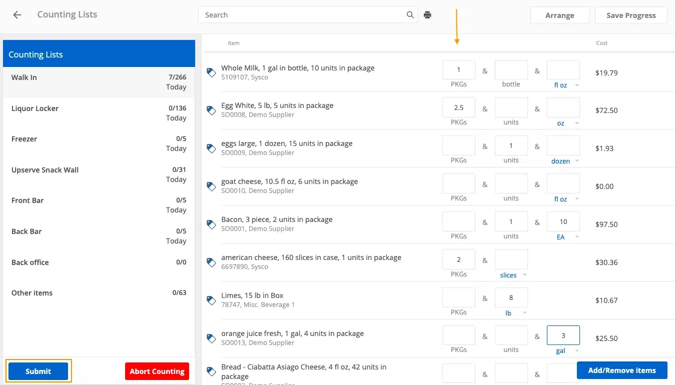Open the print icon next to search
The image size is (675, 385).
coord(428,14)
